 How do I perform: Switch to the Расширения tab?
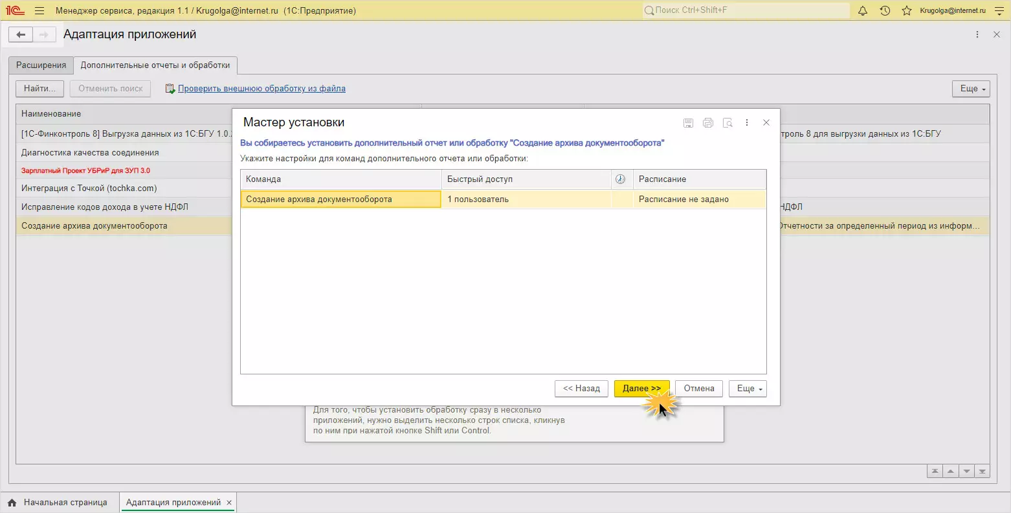coord(41,65)
